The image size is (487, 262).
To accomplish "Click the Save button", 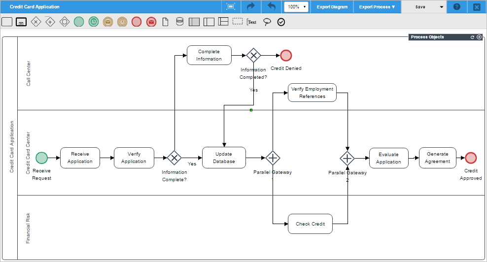I will tap(420, 7).
